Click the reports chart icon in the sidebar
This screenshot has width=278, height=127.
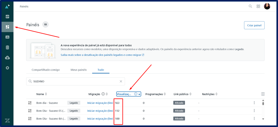7,37
